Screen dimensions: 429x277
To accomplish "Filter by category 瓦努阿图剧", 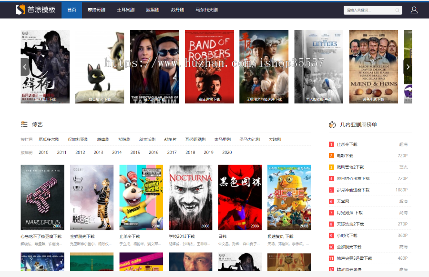I will 195,139.
